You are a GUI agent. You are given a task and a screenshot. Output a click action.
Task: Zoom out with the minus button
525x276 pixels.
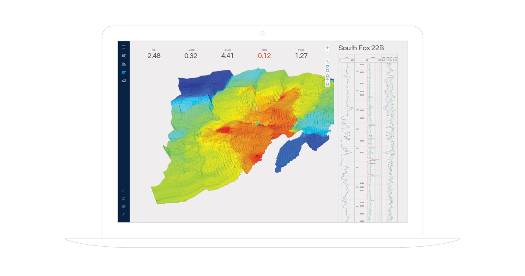[x=327, y=52]
